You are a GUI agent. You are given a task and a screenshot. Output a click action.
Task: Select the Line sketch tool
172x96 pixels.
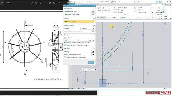tap(109, 9)
